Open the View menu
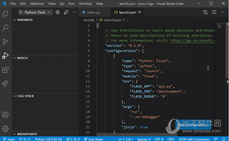Screen dimensions: 229x141 pyautogui.click(x=52, y=3)
